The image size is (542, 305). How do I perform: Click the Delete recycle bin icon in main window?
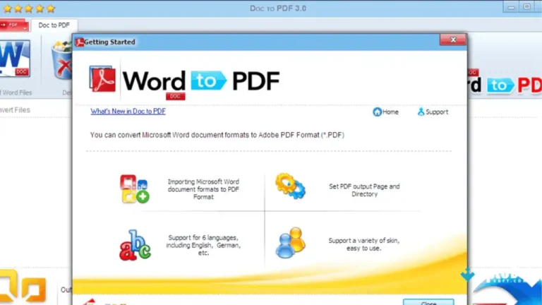[x=62, y=60]
